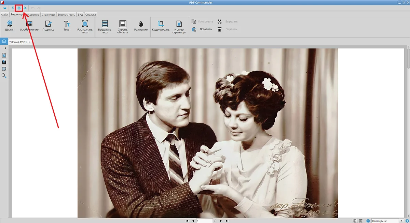
Task: Click the page number input field
Action: tap(204, 221)
